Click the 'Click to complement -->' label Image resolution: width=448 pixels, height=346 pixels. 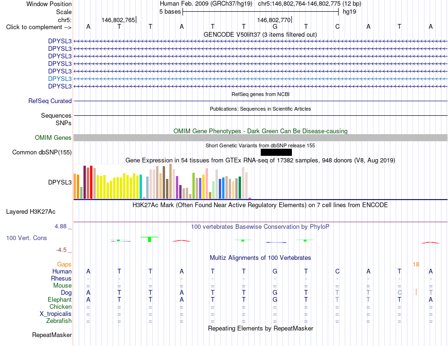[39, 27]
